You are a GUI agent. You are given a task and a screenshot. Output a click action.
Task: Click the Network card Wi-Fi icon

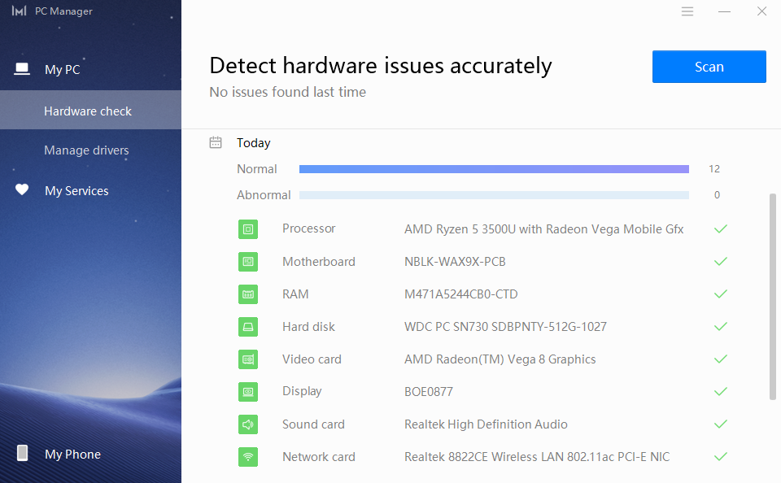[248, 457]
